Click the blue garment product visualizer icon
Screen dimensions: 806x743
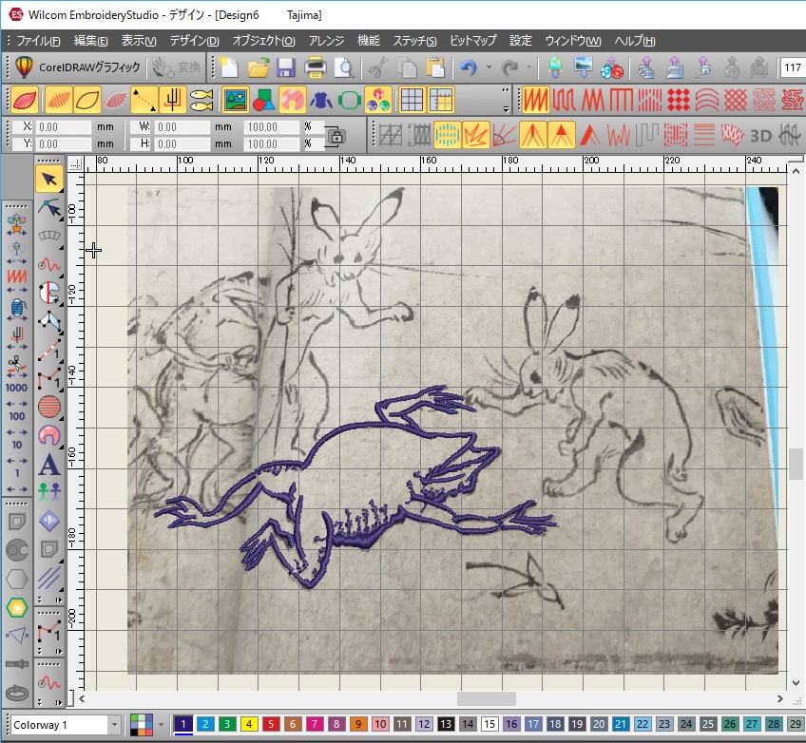tap(320, 100)
